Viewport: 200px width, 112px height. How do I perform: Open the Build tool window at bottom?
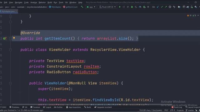[x=87, y=107]
